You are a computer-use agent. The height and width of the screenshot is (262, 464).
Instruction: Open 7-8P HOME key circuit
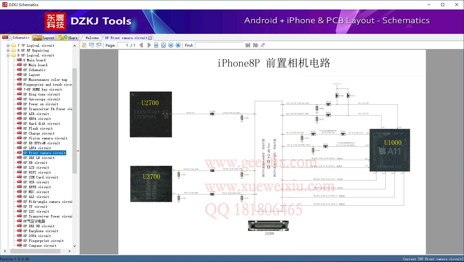point(42,89)
